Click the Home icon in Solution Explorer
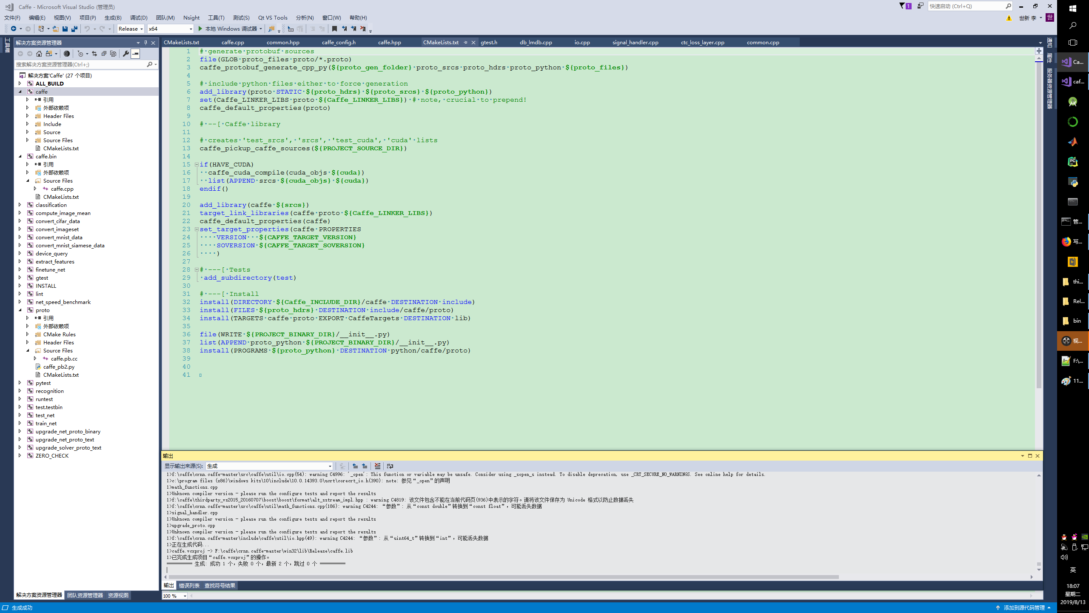Image resolution: width=1089 pixels, height=613 pixels. coord(39,54)
